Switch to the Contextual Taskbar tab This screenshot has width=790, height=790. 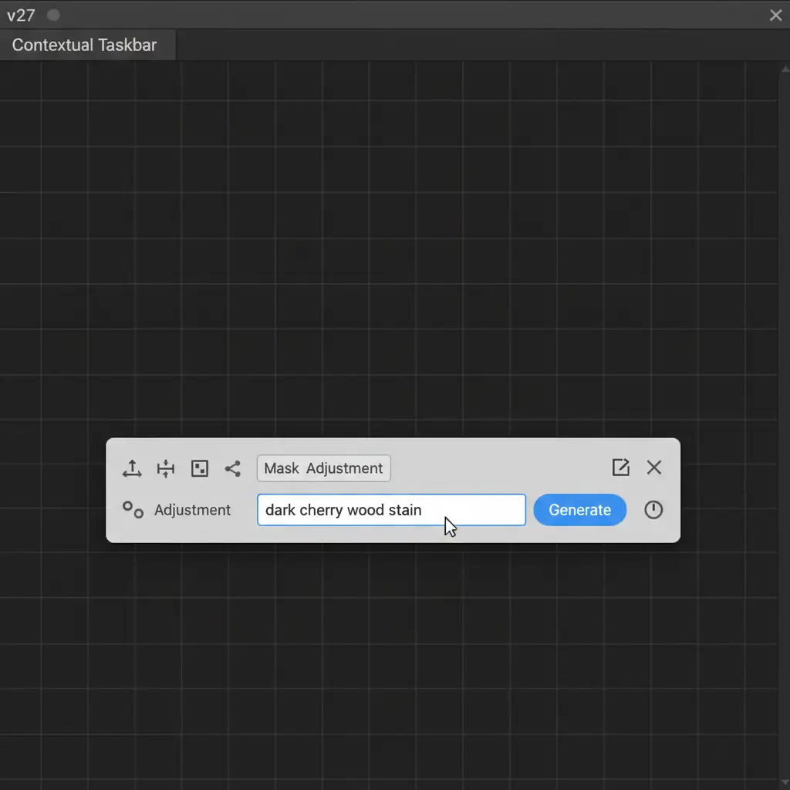pos(85,45)
